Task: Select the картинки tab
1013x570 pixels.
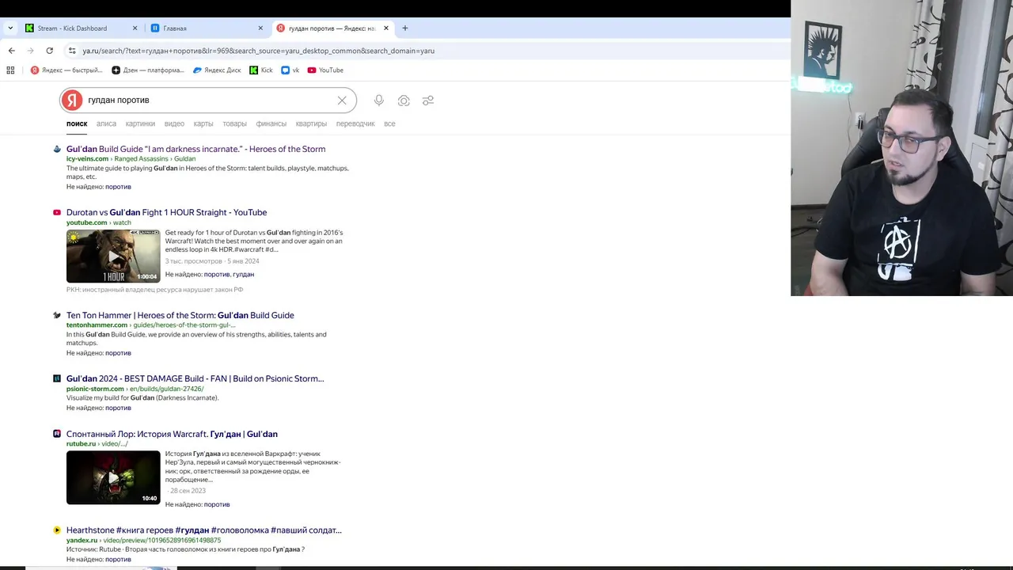Action: tap(140, 123)
